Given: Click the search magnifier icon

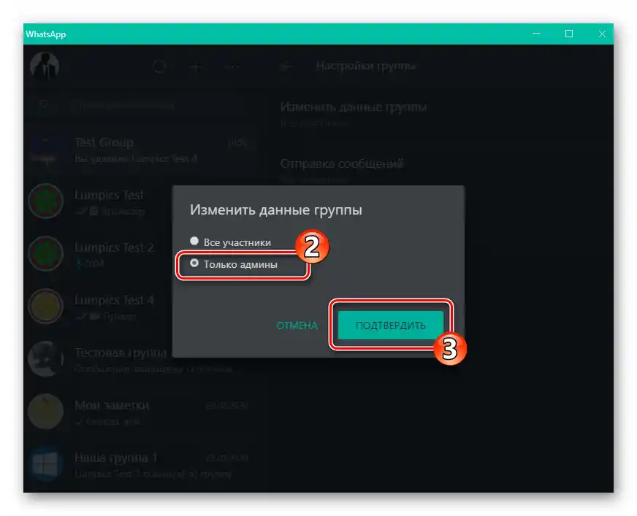Looking at the screenshot, I should (44, 105).
